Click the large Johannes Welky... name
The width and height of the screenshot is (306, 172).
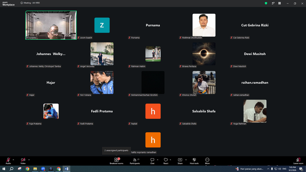pos(51,54)
